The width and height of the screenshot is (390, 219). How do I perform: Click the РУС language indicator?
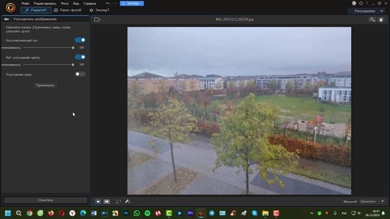(344, 214)
